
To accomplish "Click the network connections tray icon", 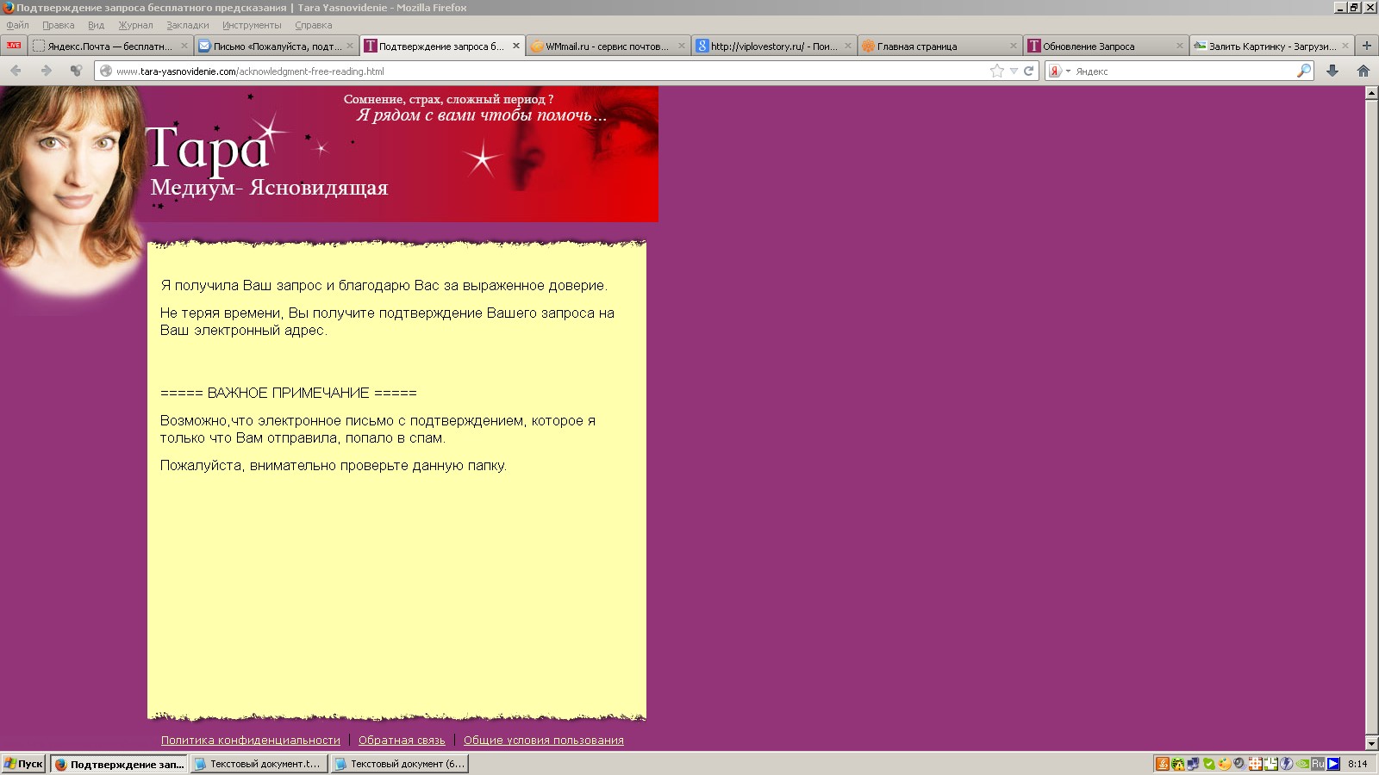I will 1193,764.
